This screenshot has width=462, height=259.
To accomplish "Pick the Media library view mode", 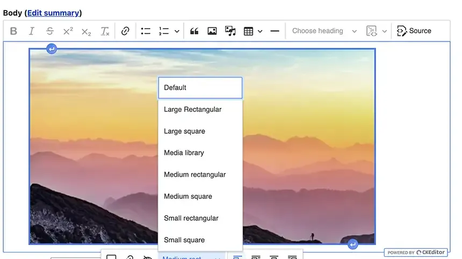I will pyautogui.click(x=200, y=153).
